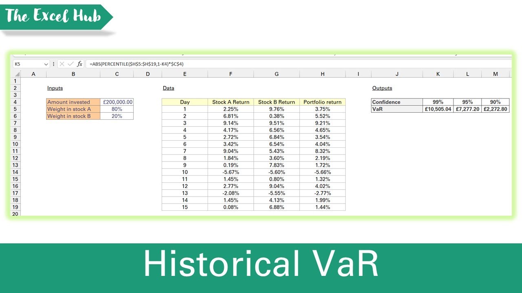Click The Excel Hub logo banner
This screenshot has width=522, height=293.
tap(56, 17)
